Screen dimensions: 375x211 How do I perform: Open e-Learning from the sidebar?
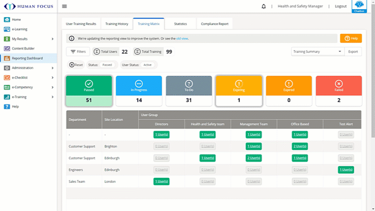(19, 29)
